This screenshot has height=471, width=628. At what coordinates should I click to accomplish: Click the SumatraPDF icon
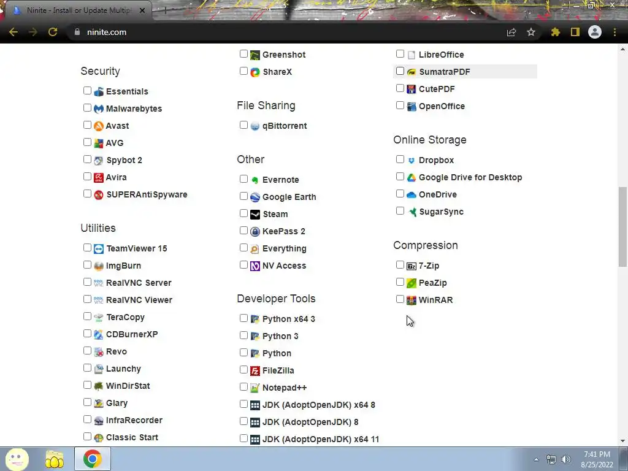point(412,72)
